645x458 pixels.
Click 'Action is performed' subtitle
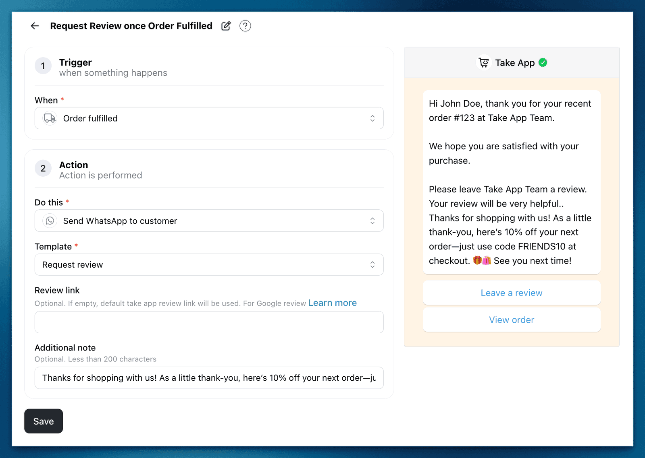(x=101, y=175)
